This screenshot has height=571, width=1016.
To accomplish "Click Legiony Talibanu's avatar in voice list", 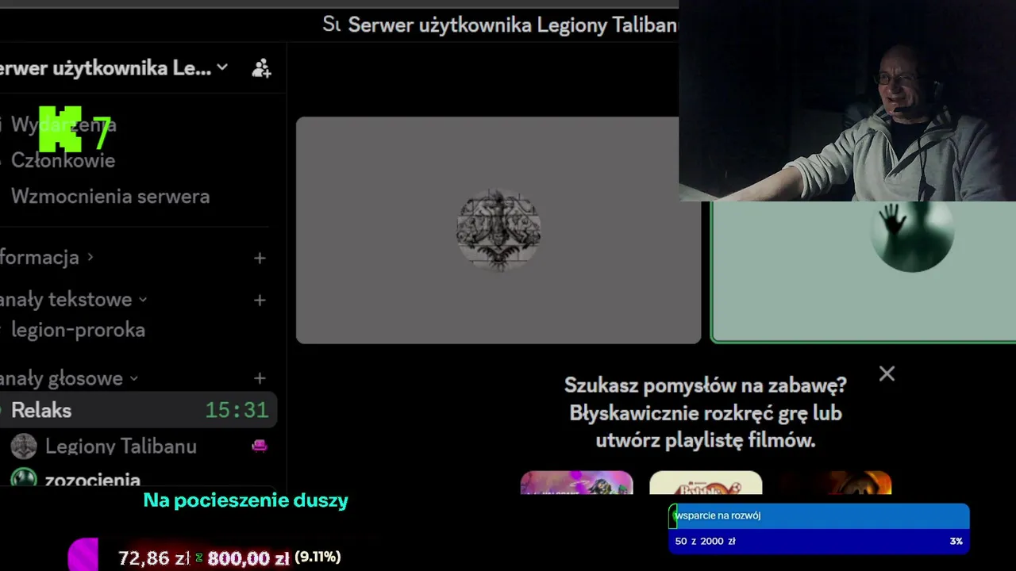I will pos(24,446).
